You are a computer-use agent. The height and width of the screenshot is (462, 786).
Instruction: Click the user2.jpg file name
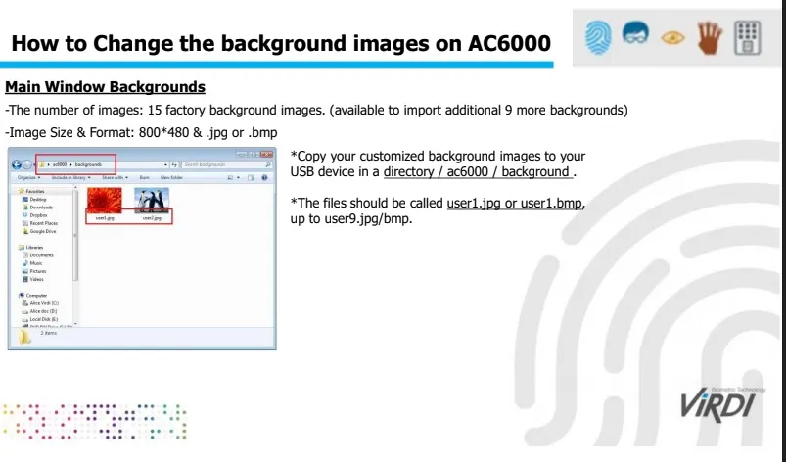tap(152, 218)
